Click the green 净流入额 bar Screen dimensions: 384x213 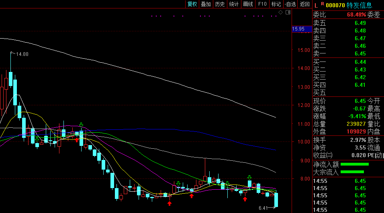click(x=355, y=164)
